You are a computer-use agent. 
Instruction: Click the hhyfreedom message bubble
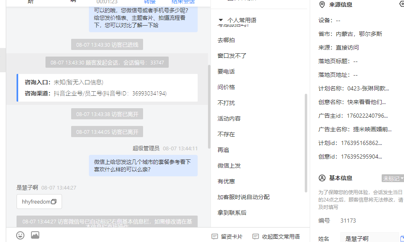[39, 202]
